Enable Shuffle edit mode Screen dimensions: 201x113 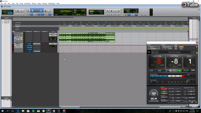5,11
